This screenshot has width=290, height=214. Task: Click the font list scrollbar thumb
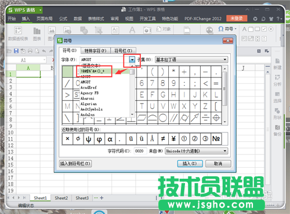pyautogui.click(x=132, y=72)
